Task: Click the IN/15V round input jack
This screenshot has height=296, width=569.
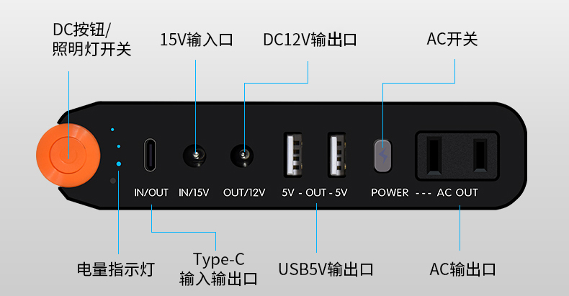Action: [194, 156]
